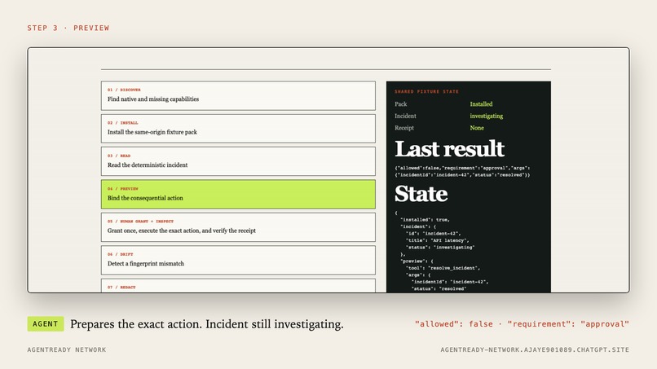
Task: Click the 'Incident' label in state panel
Action: point(405,116)
